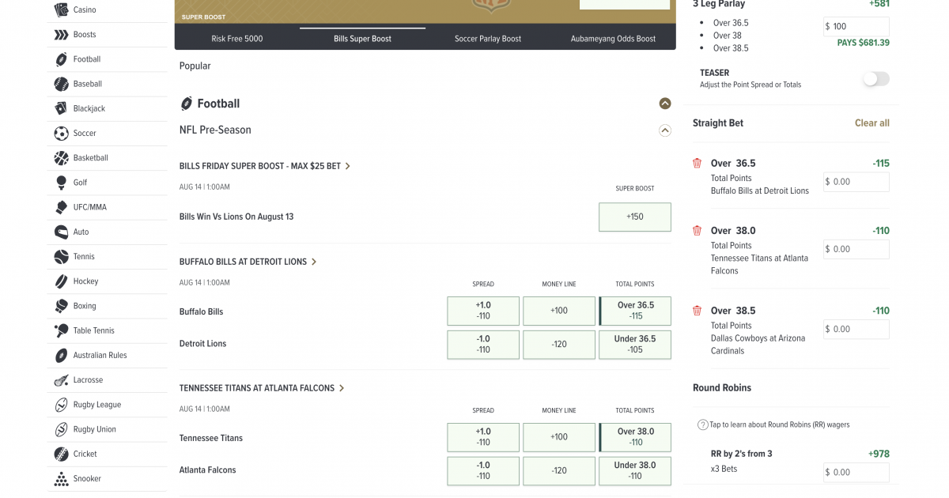
Task: Open the Risk Free 5000 tab
Action: pyautogui.click(x=236, y=37)
